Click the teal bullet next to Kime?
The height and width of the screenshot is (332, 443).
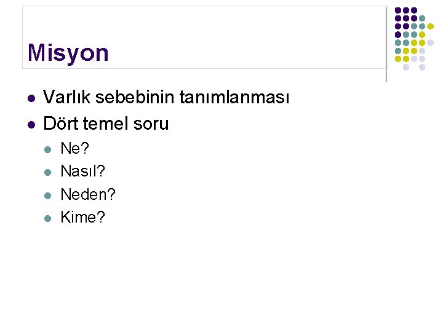[47, 218]
